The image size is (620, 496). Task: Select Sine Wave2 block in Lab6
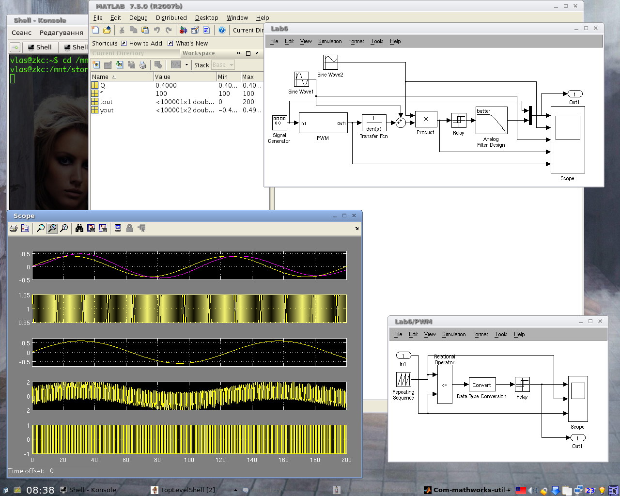[x=330, y=62]
